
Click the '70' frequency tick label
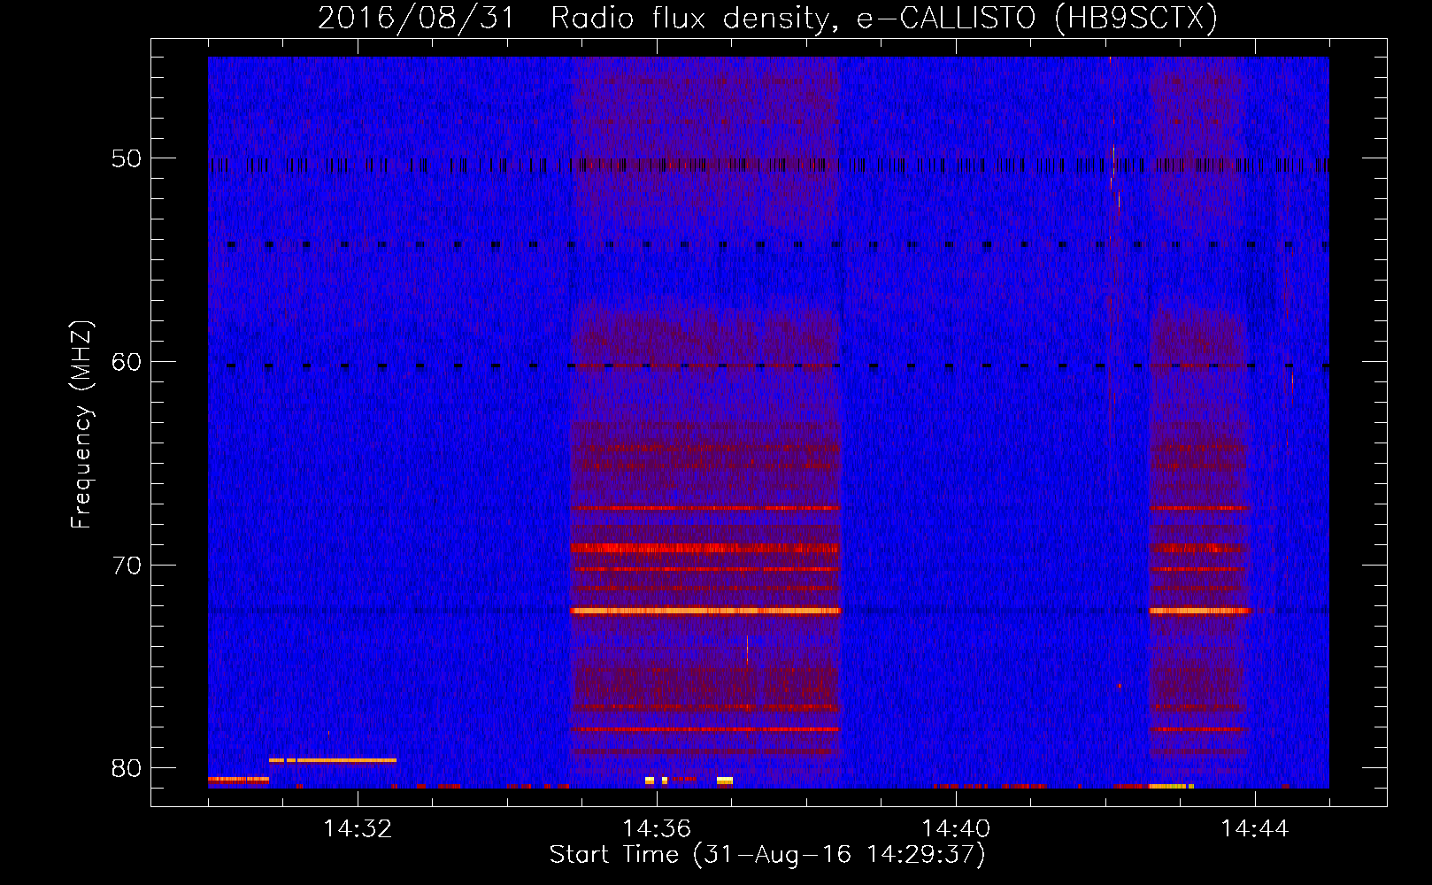coord(127,565)
